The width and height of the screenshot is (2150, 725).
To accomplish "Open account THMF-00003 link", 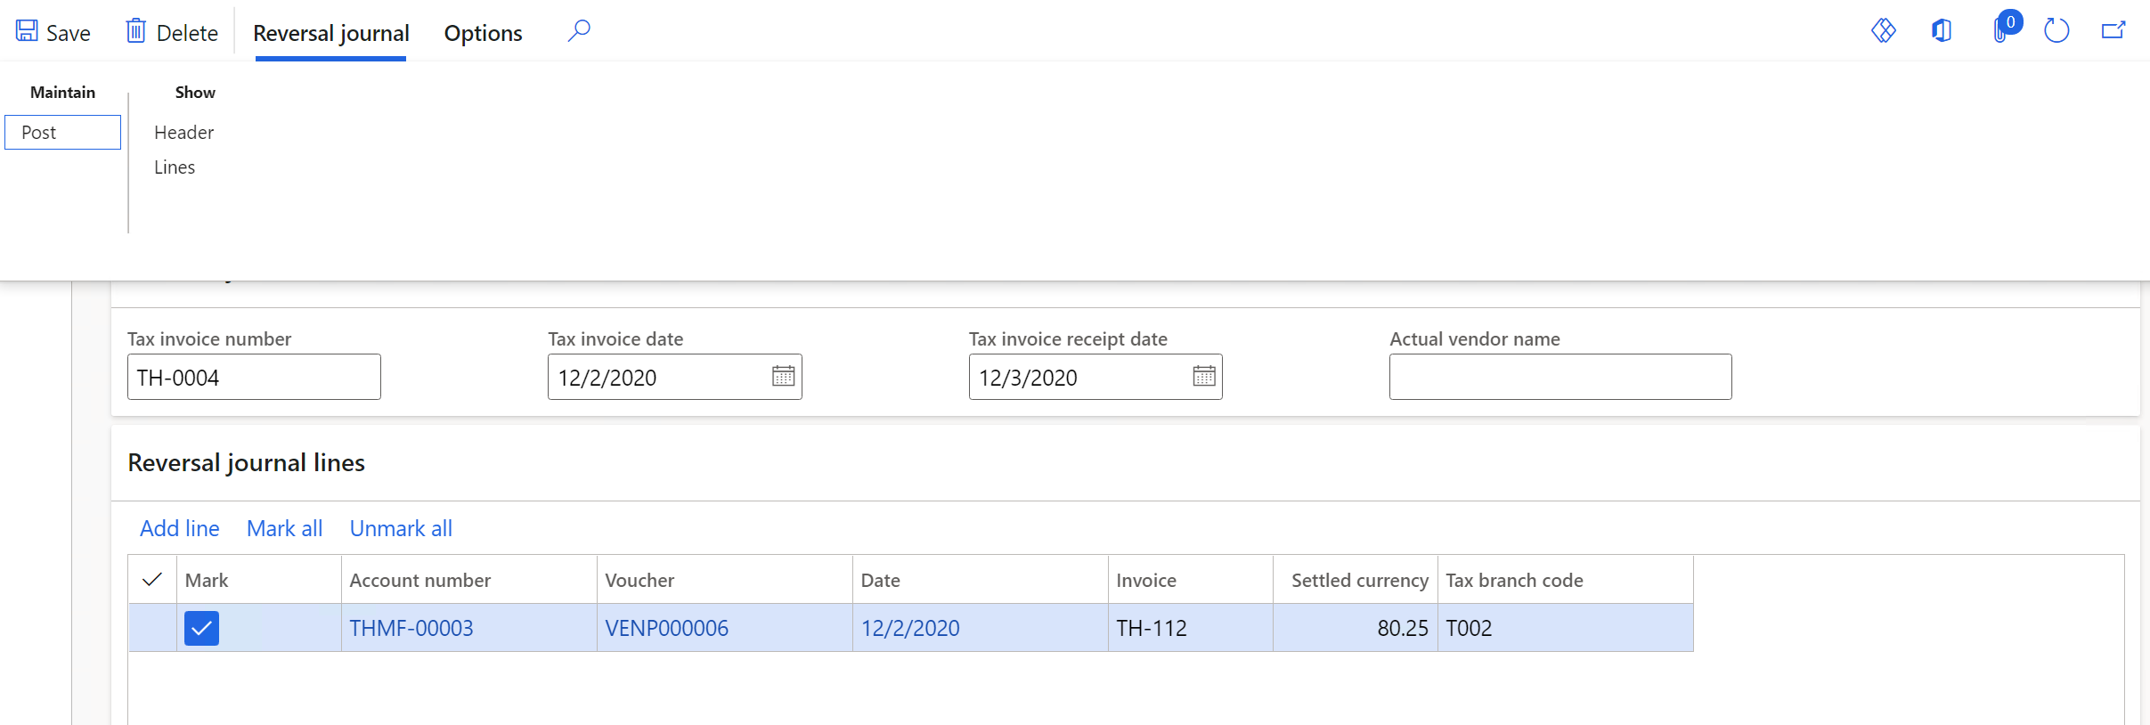I will point(411,628).
